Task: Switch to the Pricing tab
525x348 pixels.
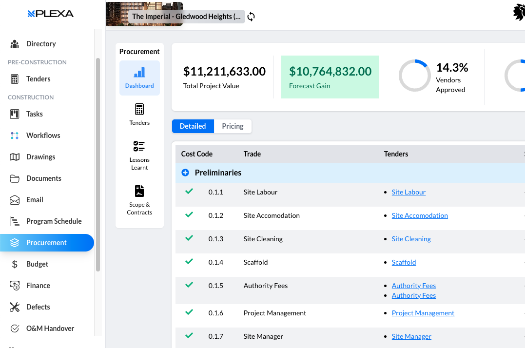Action: click(x=233, y=126)
